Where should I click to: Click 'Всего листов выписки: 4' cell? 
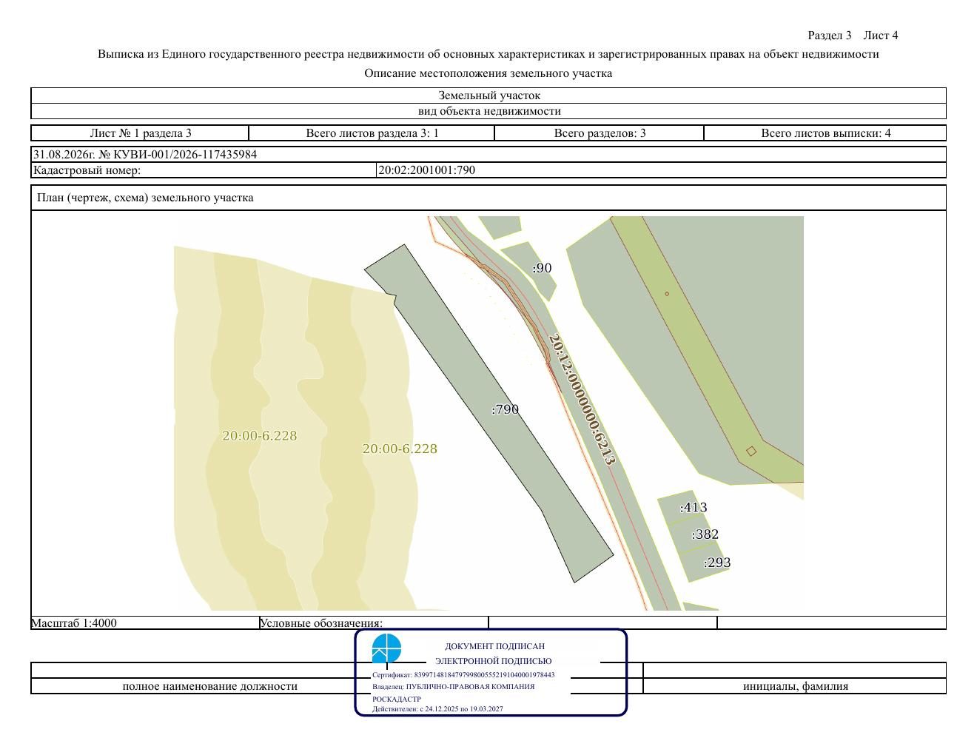[x=825, y=133]
